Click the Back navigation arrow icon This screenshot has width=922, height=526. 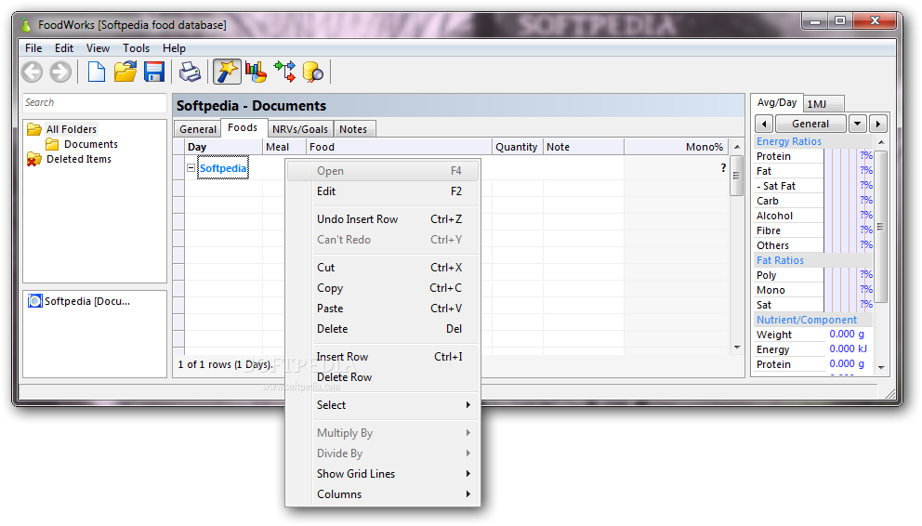33,72
